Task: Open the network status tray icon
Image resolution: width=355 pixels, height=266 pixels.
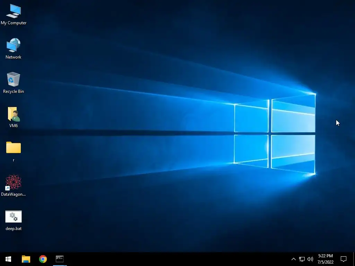Action: pyautogui.click(x=302, y=259)
